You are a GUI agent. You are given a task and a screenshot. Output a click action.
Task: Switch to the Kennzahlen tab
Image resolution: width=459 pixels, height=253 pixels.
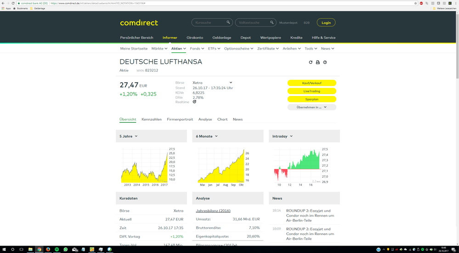click(152, 119)
